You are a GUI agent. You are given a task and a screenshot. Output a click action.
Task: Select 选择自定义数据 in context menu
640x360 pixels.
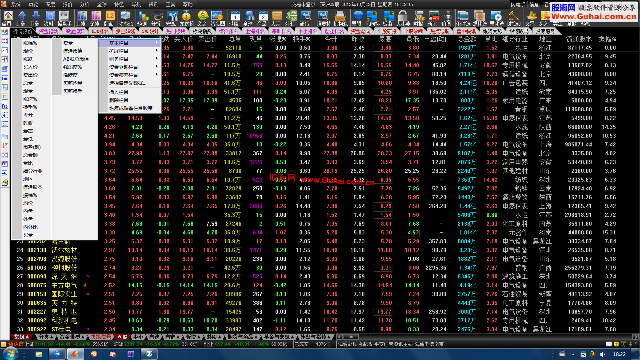(x=130, y=83)
